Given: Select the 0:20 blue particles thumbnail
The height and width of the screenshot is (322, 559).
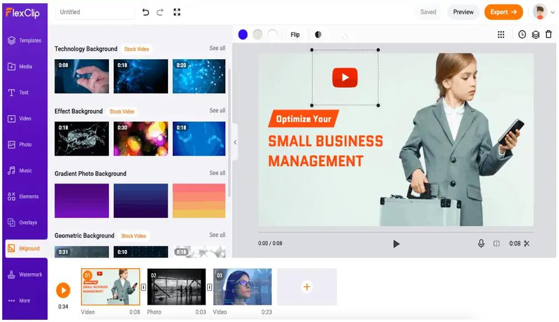Looking at the screenshot, I should (x=199, y=76).
